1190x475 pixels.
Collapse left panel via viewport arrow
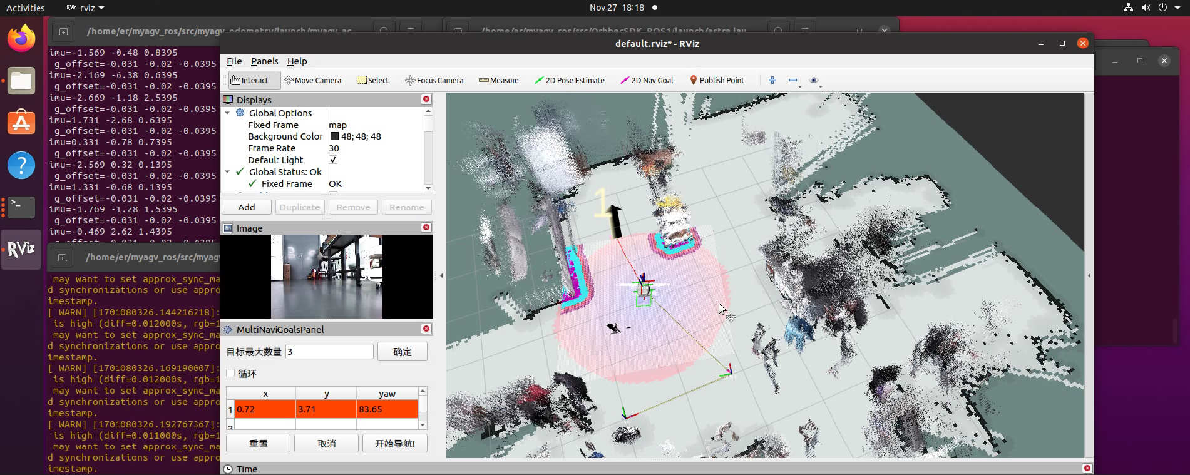pyautogui.click(x=441, y=275)
